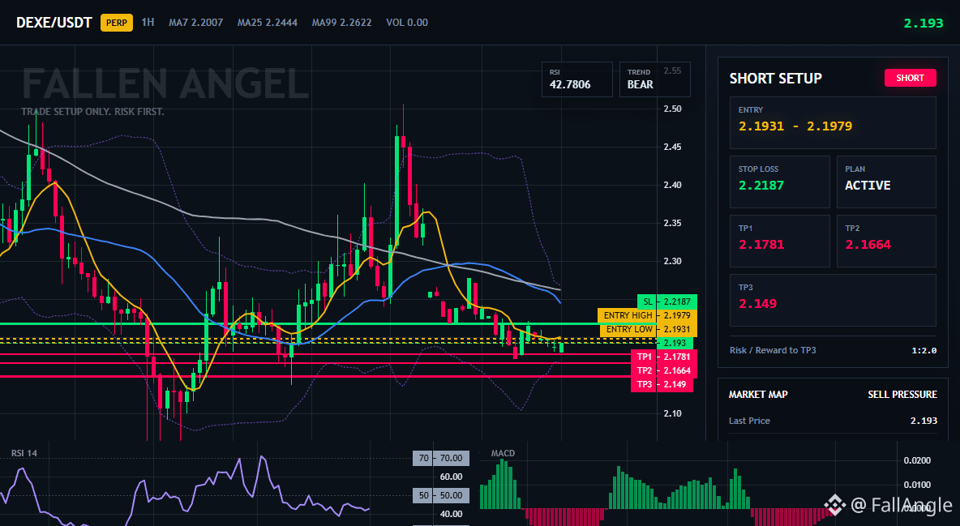Click the TP1 2.1781 card in panel
This screenshot has height=526, width=960.
pos(779,241)
